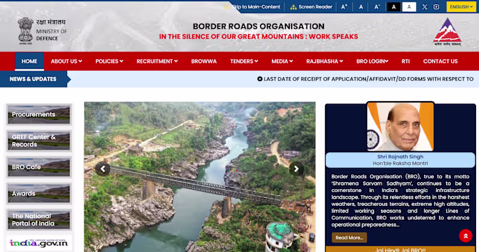Click the bridge aerial slider image
This screenshot has width=479, height=252.
pyautogui.click(x=200, y=177)
